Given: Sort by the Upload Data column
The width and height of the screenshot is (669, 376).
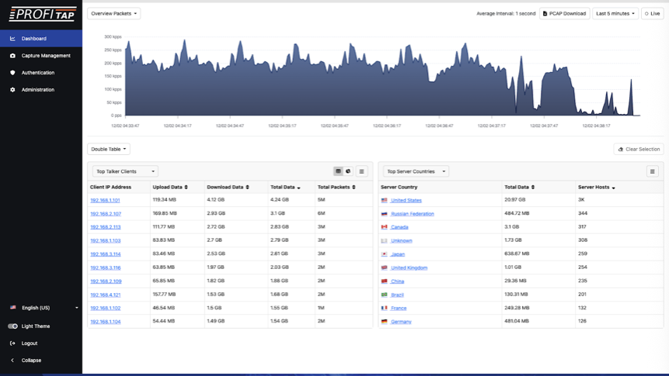Looking at the screenshot, I should coord(170,187).
